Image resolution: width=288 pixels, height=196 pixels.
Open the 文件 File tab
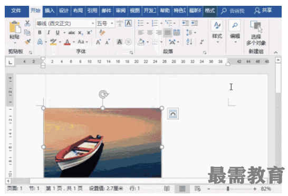pyautogui.click(x=16, y=11)
